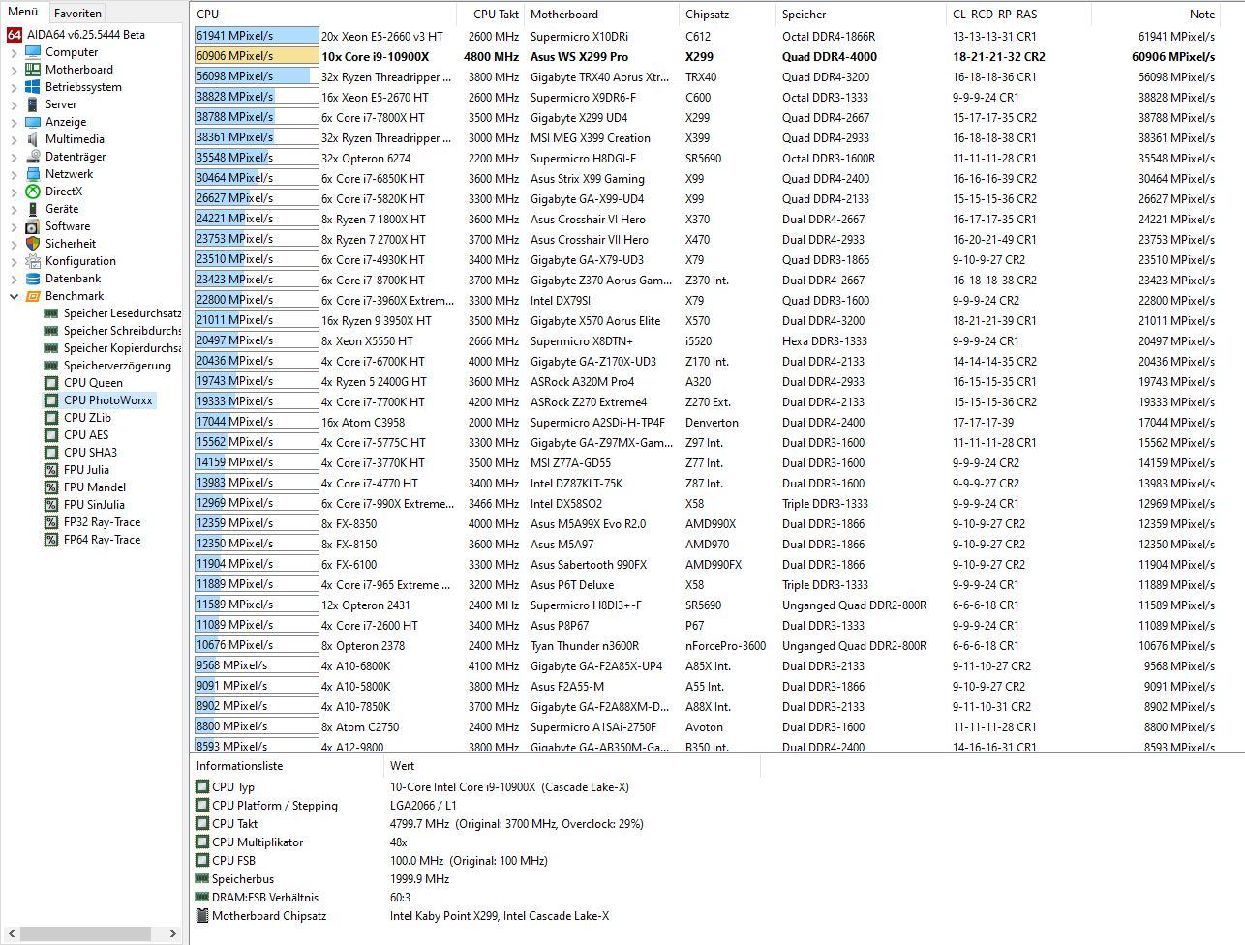
Task: Click the Computer tree icon
Action: click(33, 52)
